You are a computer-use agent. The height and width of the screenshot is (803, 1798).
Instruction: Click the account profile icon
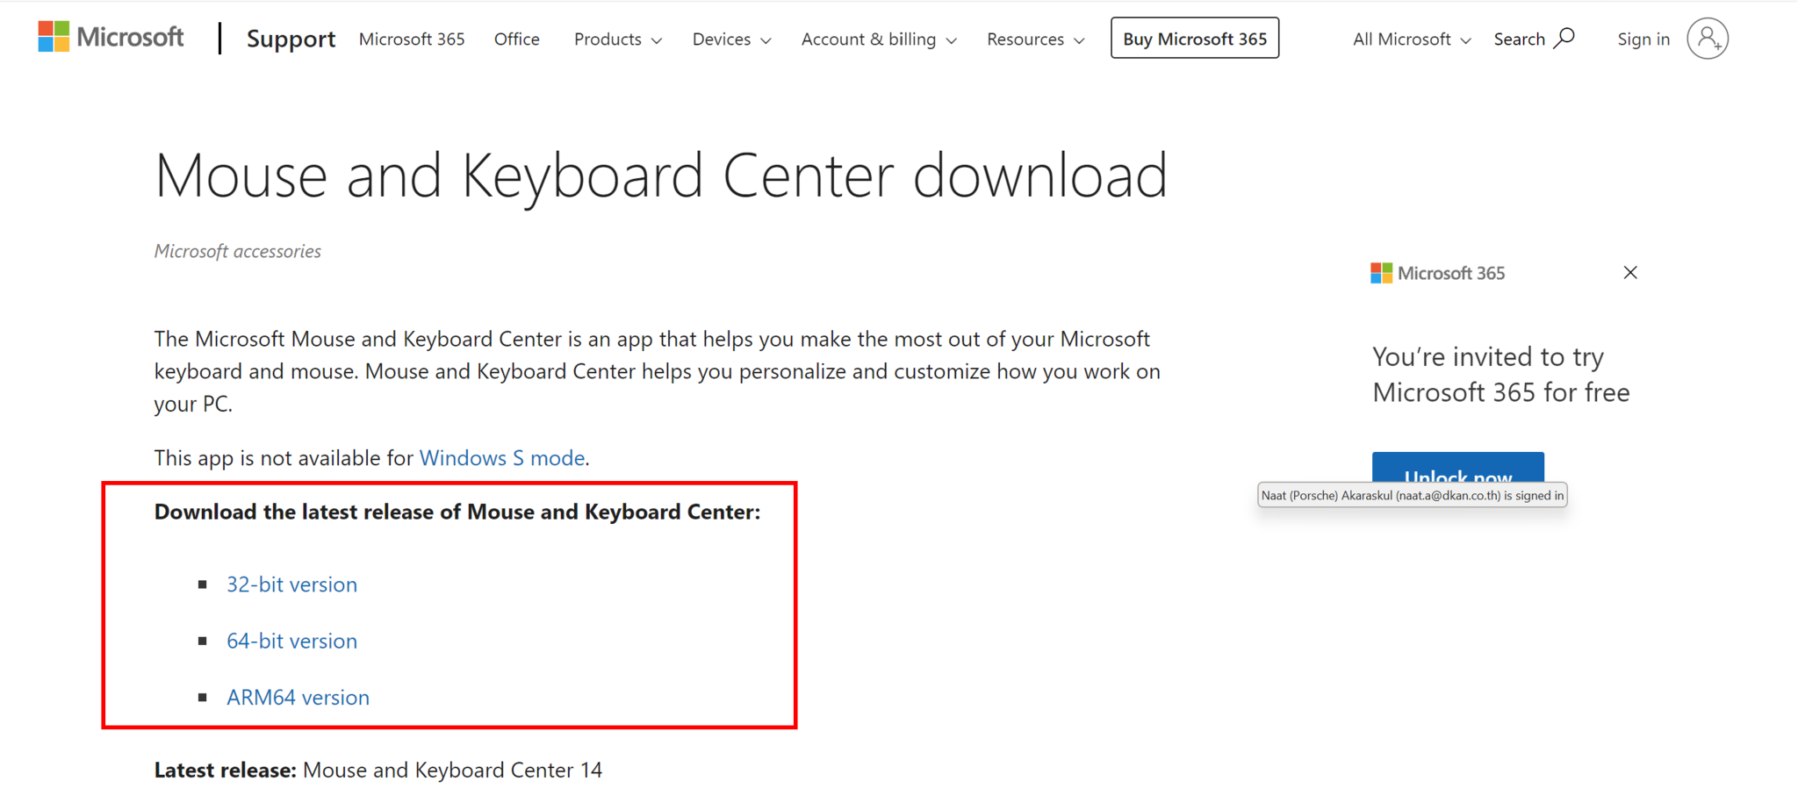pos(1706,38)
